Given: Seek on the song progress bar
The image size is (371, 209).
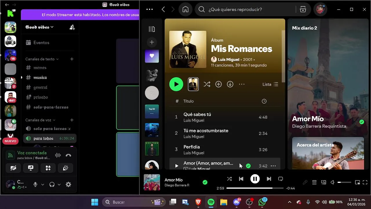Looking at the screenshot, I should [x=255, y=188].
